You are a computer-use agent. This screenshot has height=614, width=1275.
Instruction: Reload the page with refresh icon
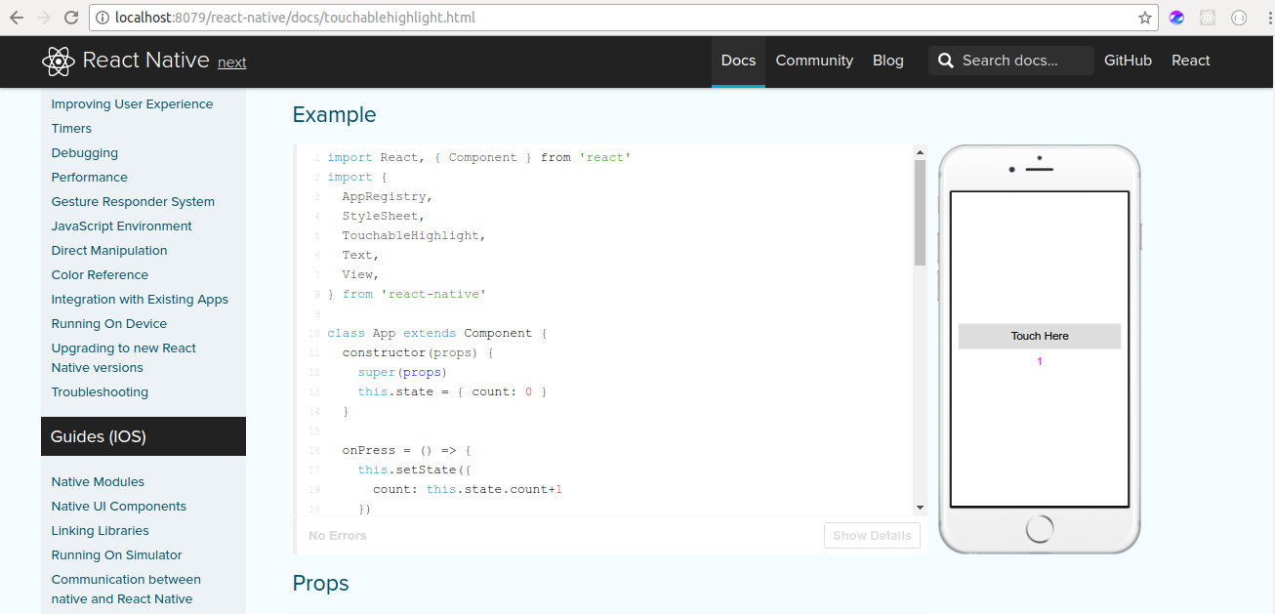click(x=71, y=18)
